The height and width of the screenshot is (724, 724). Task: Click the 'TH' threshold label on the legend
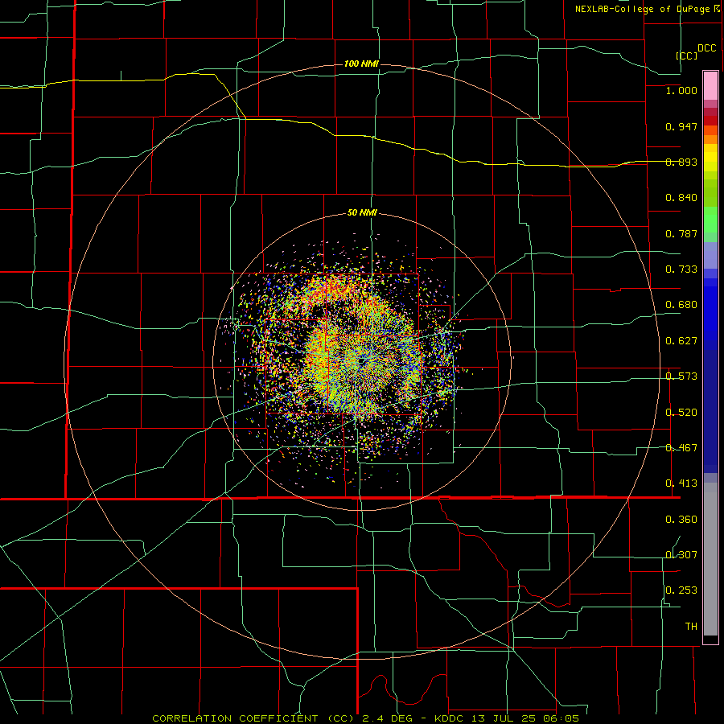click(691, 627)
